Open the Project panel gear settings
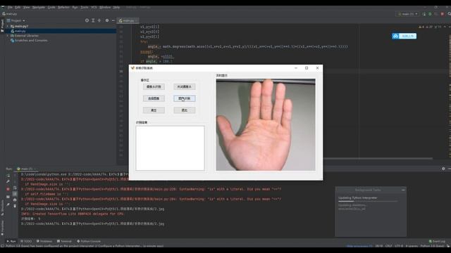The height and width of the screenshot is (253, 451). (107, 20)
